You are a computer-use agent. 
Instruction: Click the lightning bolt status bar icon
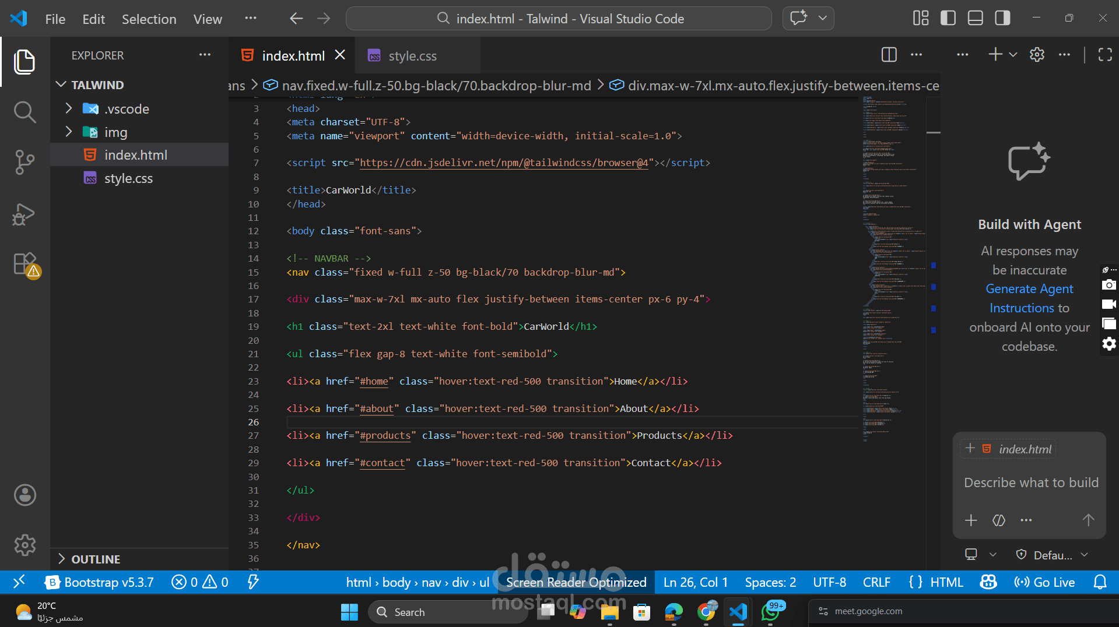(253, 582)
